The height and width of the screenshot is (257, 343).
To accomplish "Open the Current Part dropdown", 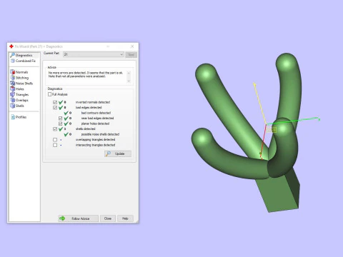I will tap(94, 54).
